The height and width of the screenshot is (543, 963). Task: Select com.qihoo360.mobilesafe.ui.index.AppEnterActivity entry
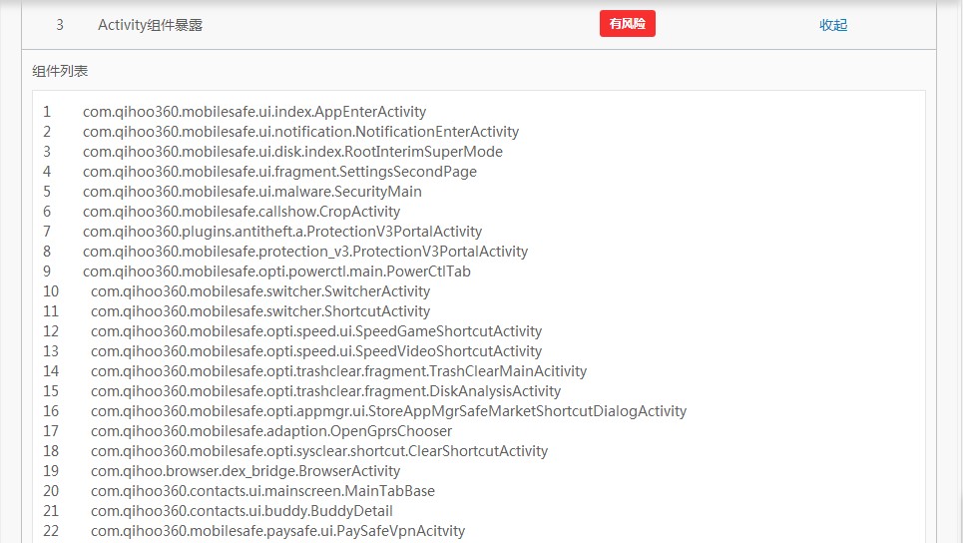(254, 112)
